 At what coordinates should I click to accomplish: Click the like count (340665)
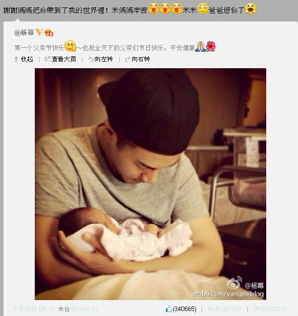click(185, 309)
